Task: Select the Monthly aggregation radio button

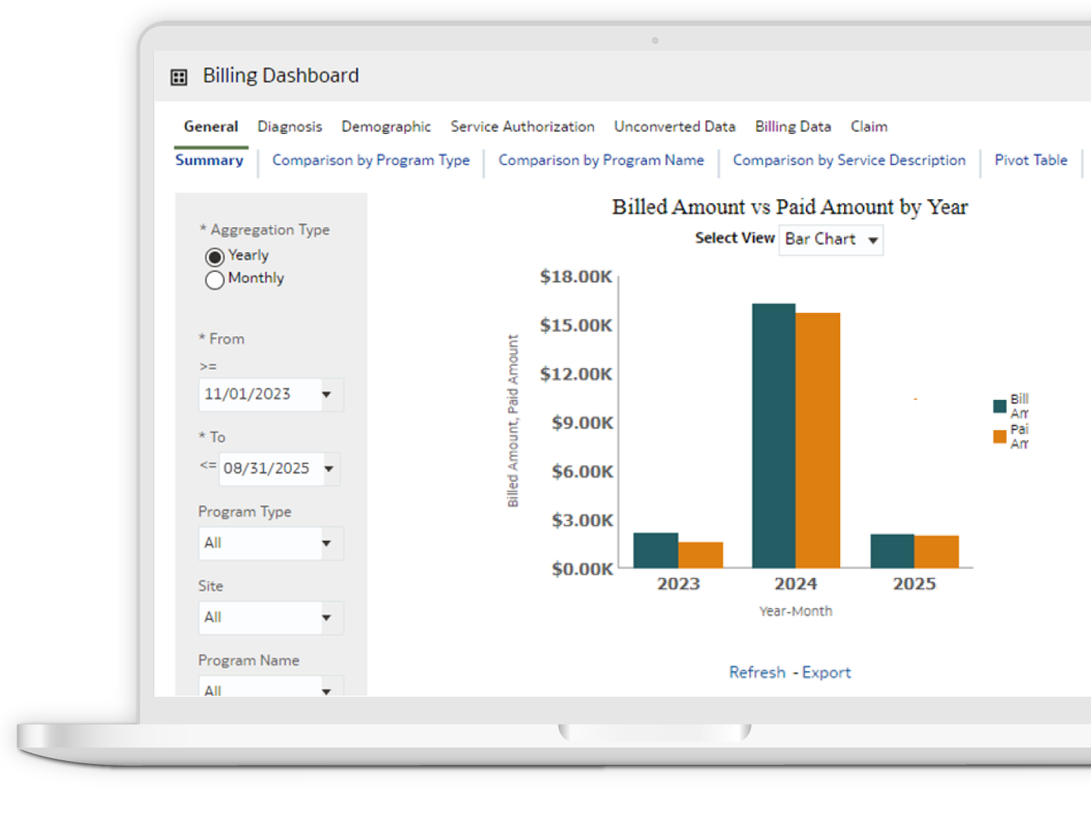Action: (214, 280)
